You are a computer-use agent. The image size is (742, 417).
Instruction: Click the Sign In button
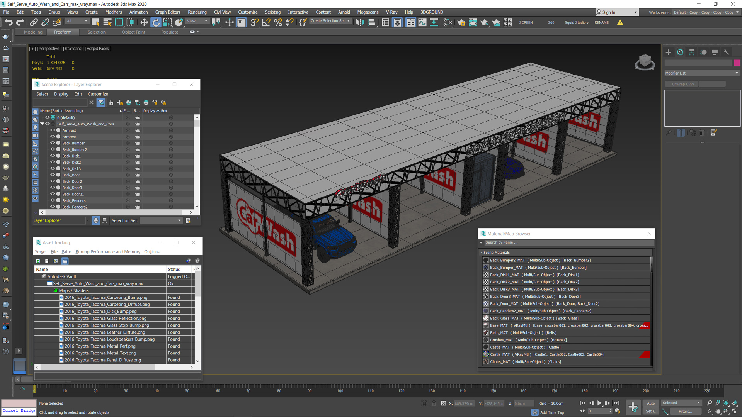coord(617,12)
